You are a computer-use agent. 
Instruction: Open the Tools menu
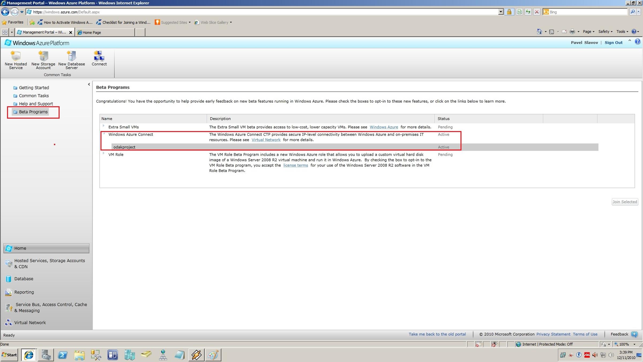click(622, 32)
